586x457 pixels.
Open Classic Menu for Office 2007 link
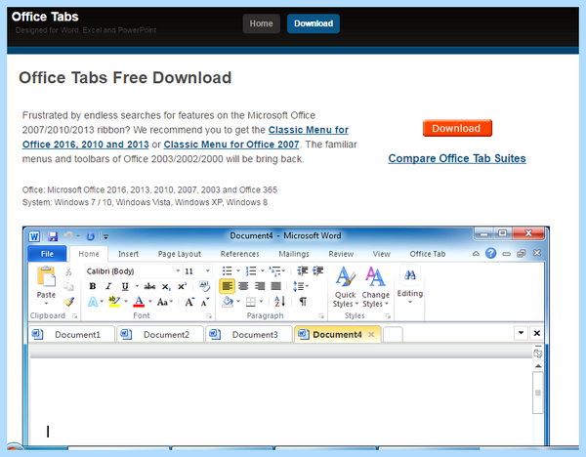[x=231, y=145]
